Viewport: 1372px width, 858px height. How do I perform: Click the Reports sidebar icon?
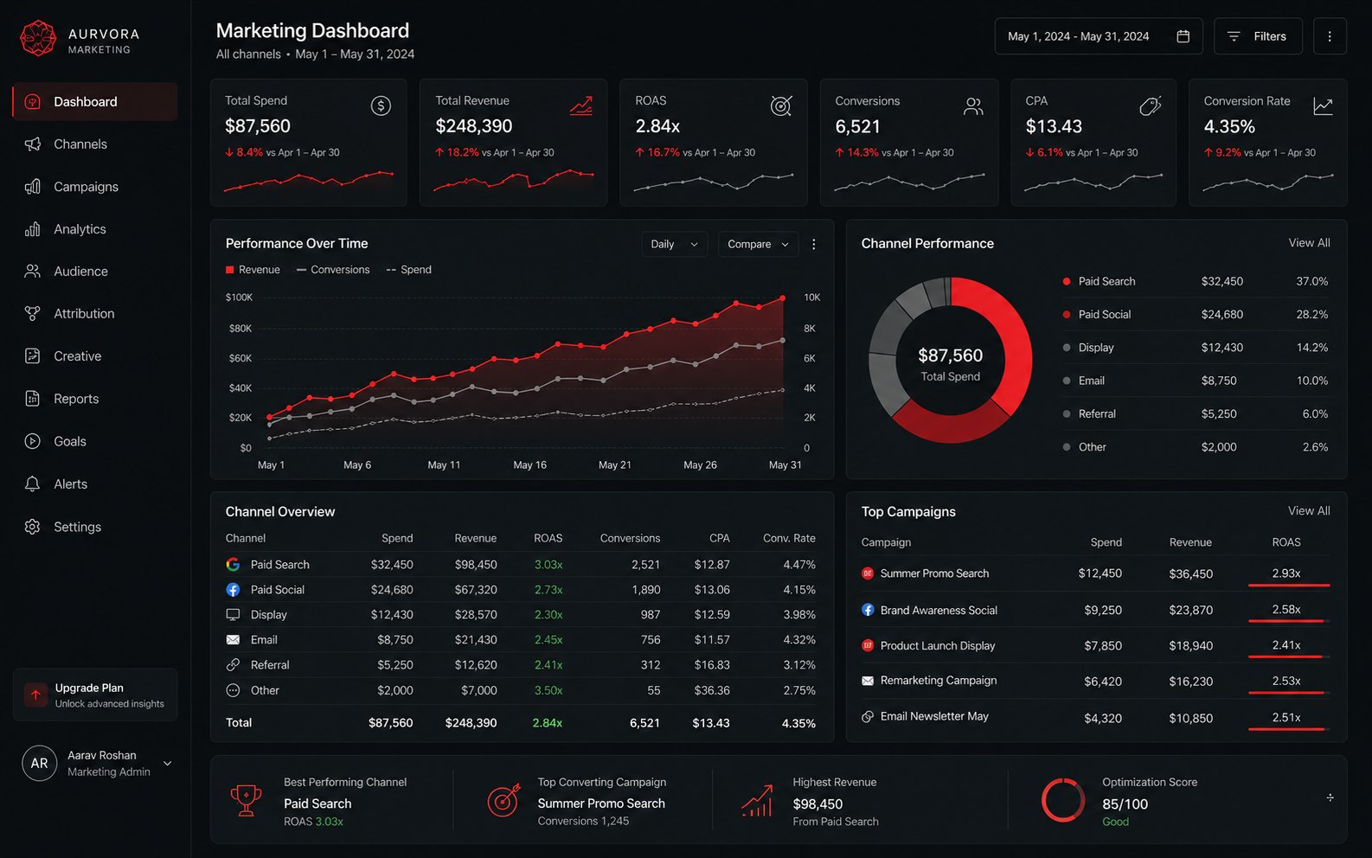pos(33,398)
